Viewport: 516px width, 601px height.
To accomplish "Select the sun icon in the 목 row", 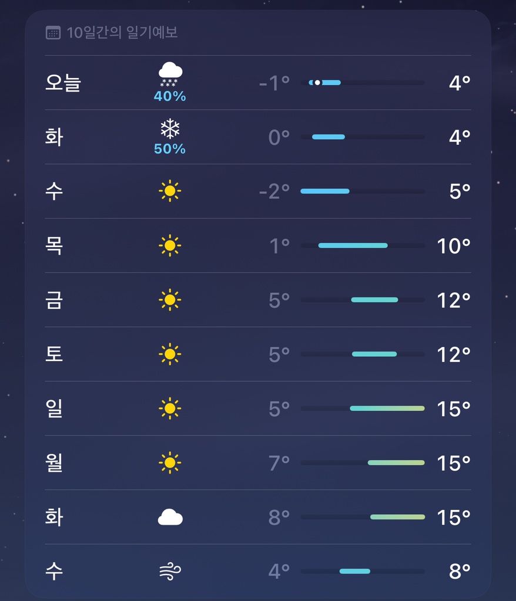I will 170,245.
